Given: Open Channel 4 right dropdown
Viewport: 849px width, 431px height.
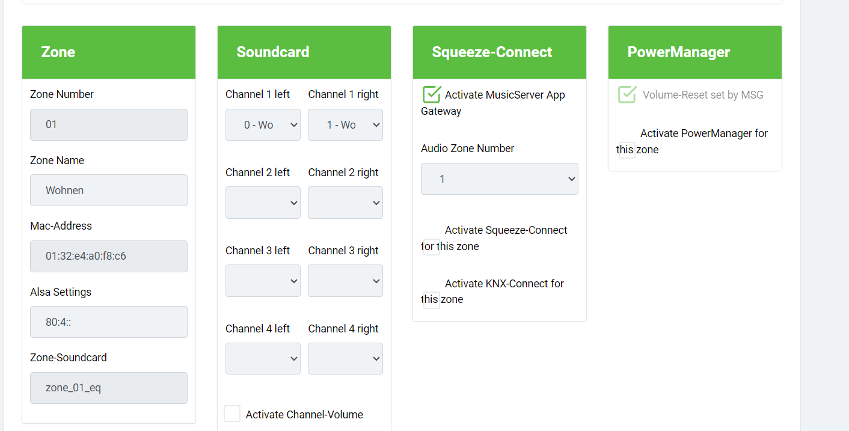Looking at the screenshot, I should tap(345, 359).
